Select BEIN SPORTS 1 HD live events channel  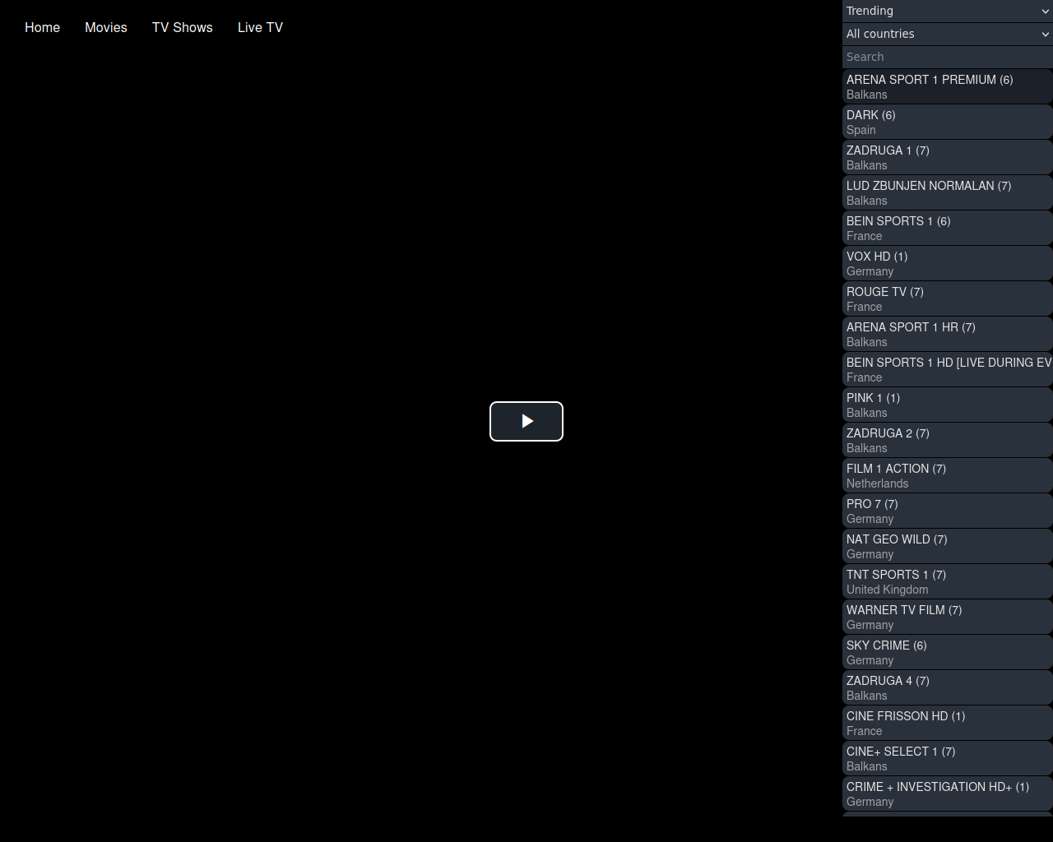pos(948,369)
